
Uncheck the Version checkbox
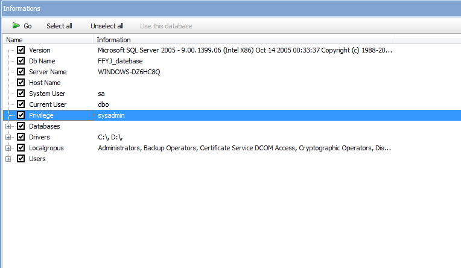21,49
